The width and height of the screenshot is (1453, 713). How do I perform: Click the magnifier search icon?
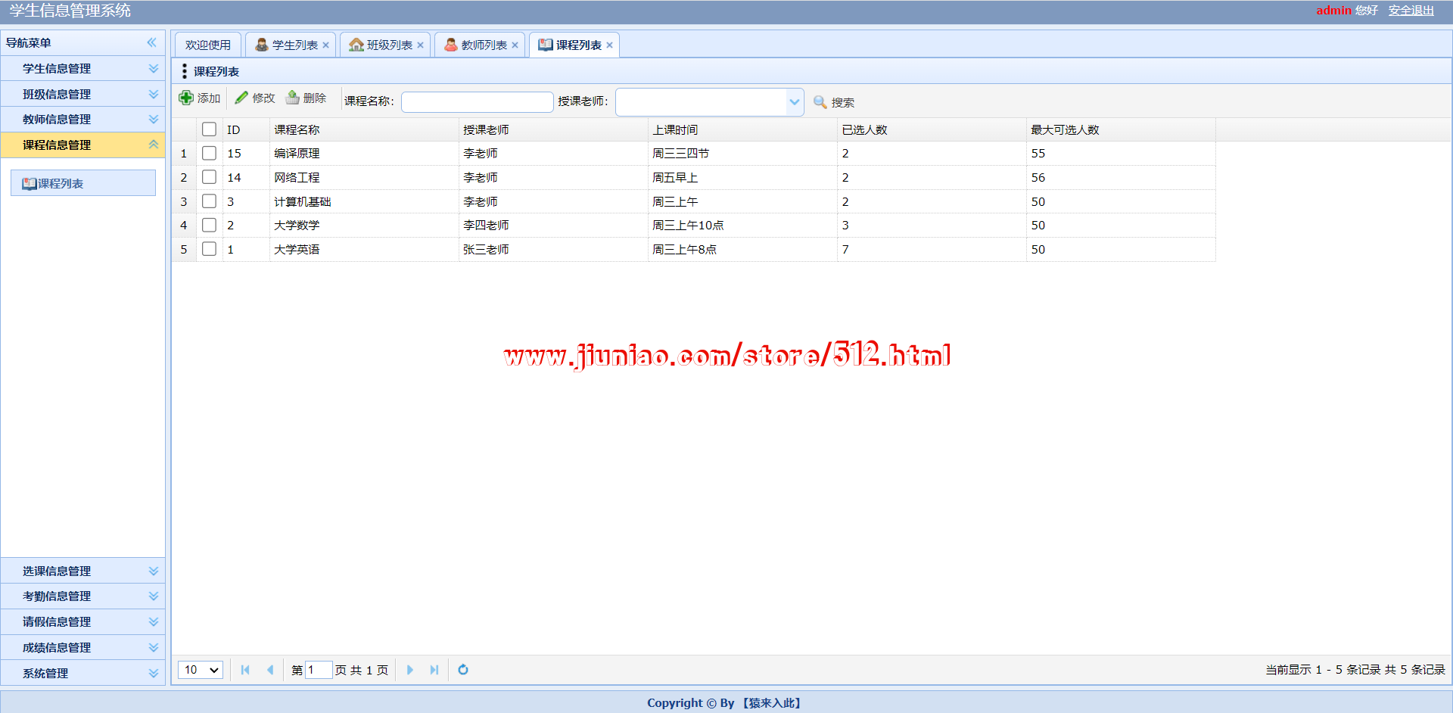(820, 102)
